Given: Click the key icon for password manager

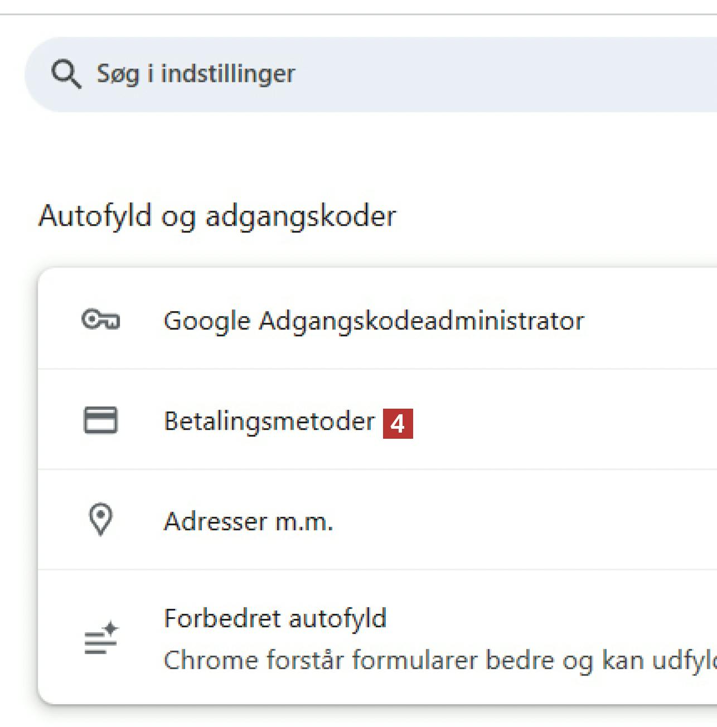Looking at the screenshot, I should (100, 320).
